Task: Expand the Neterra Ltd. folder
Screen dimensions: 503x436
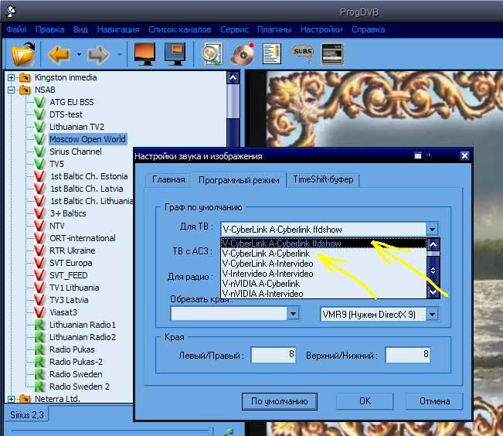Action: 11,399
